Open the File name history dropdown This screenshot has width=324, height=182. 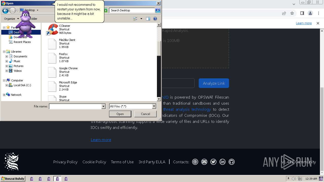(103, 106)
